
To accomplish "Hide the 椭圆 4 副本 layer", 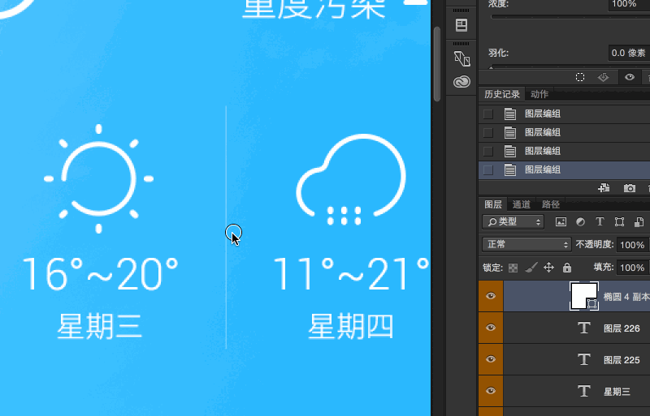I will click(491, 296).
